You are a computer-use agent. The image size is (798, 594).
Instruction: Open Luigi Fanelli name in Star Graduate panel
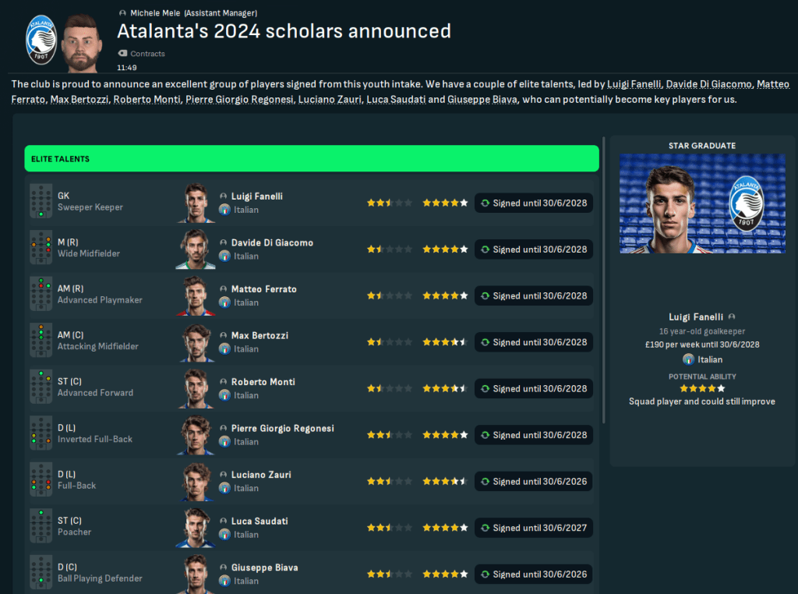(x=697, y=317)
